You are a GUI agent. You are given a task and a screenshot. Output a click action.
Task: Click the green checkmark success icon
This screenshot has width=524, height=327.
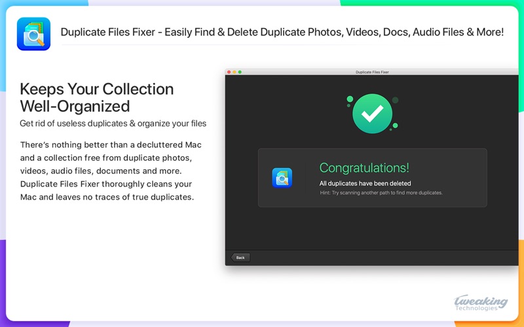(x=372, y=114)
